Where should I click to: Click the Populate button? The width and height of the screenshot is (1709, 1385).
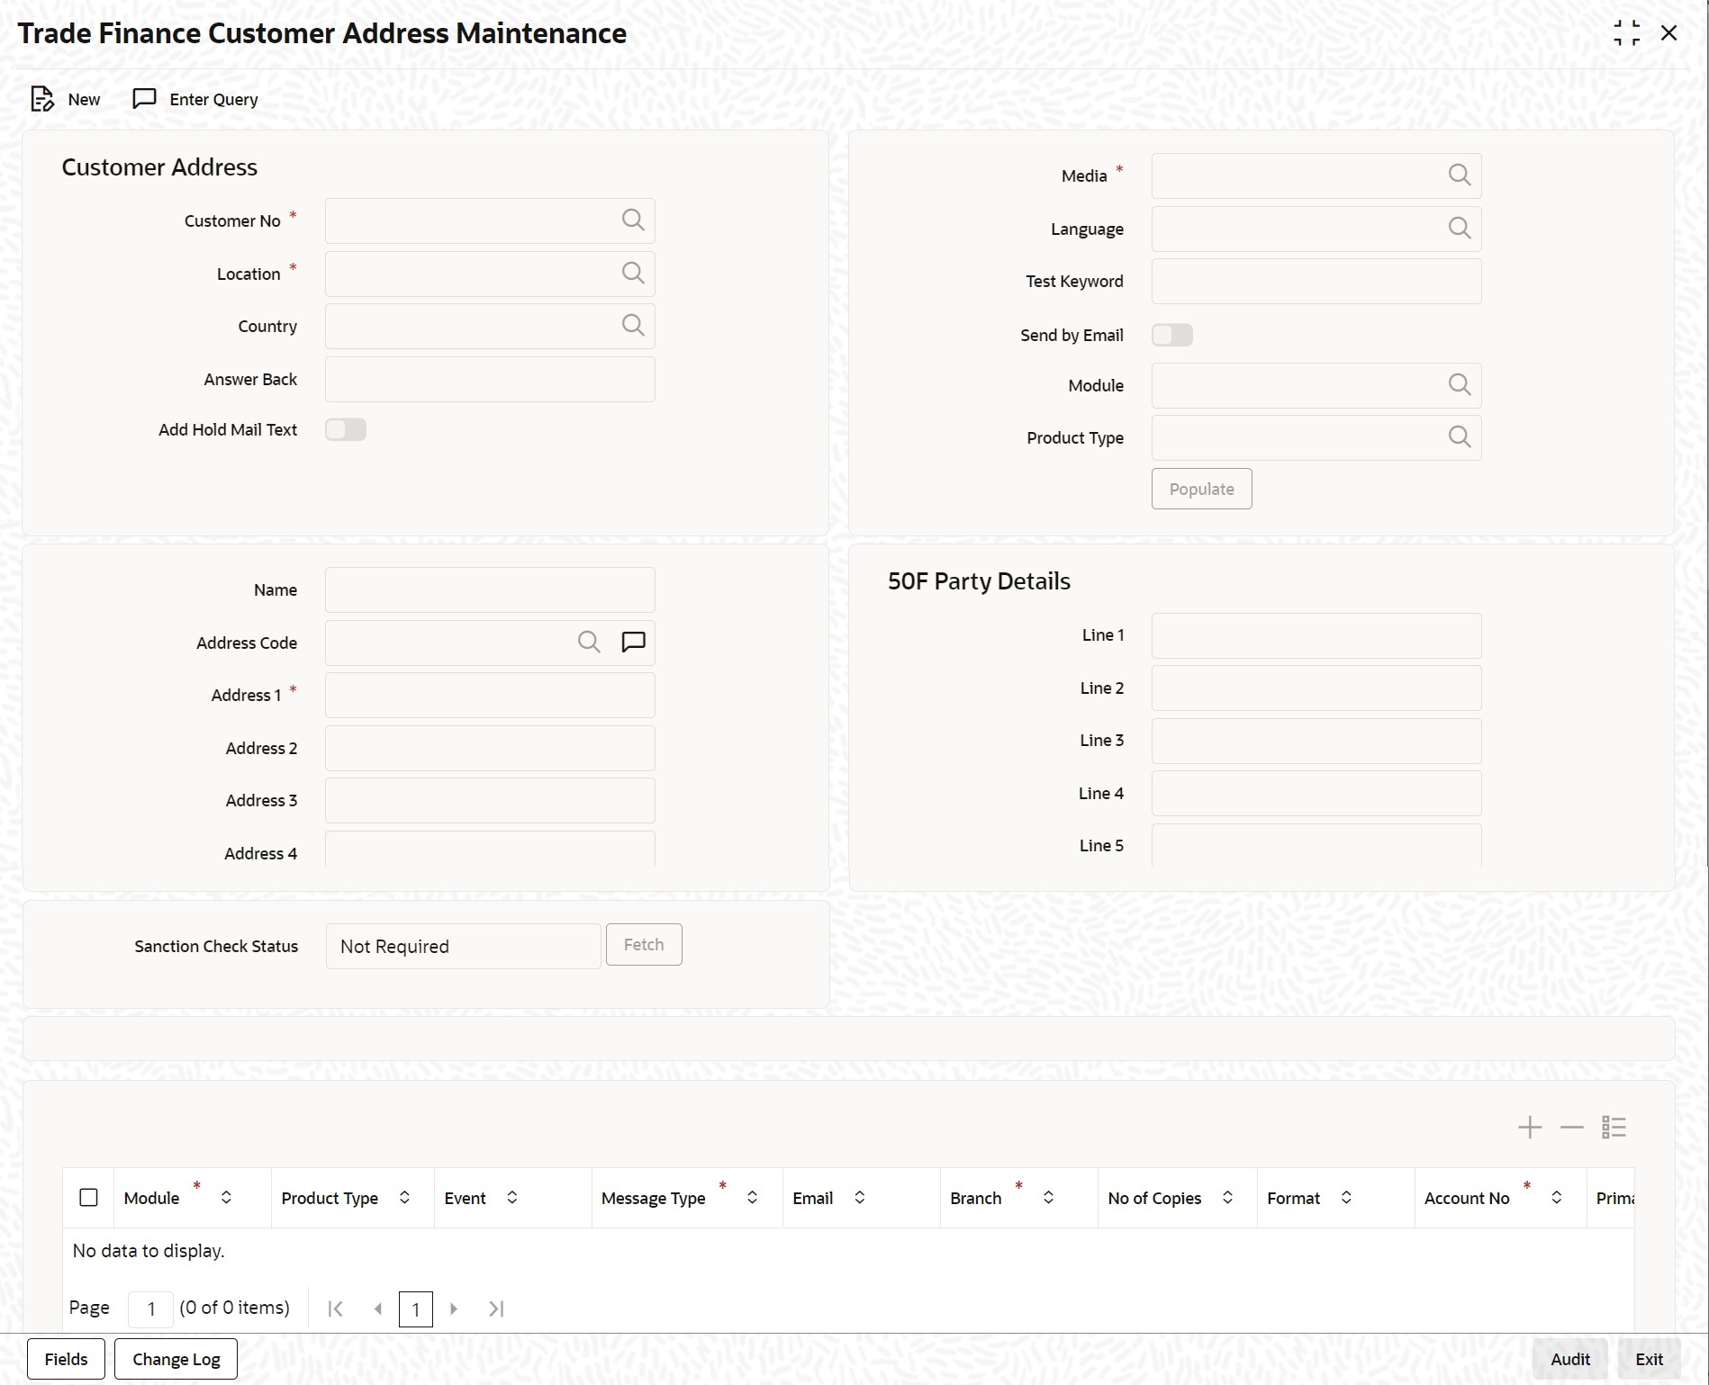(x=1202, y=489)
